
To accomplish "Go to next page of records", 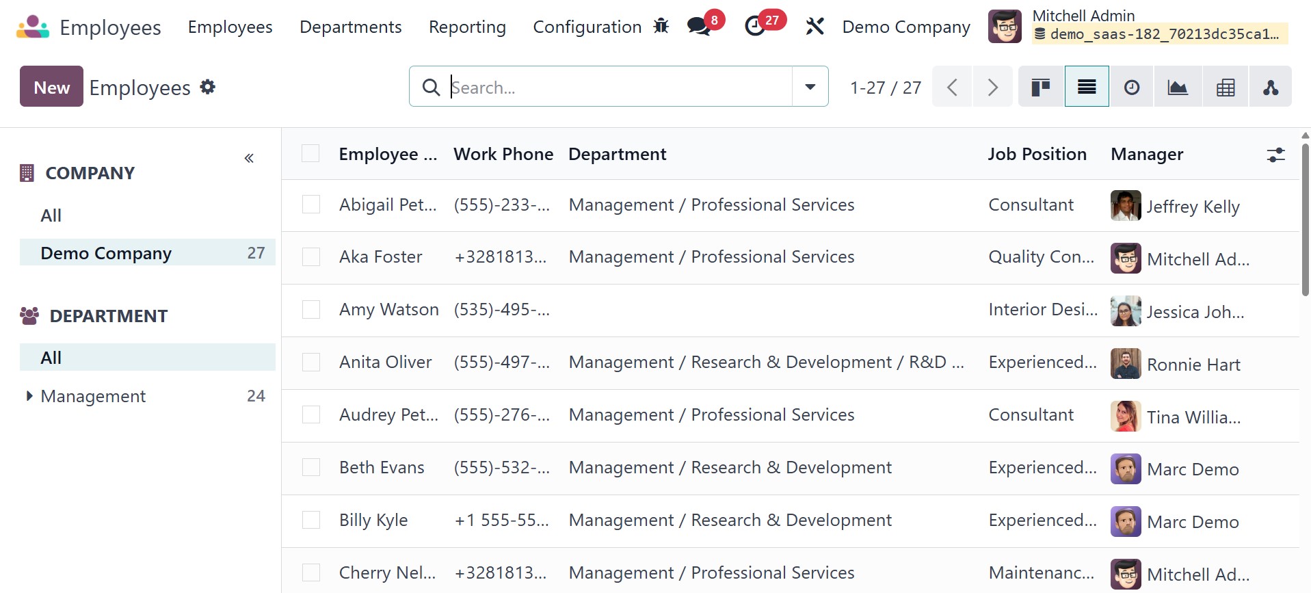I will [992, 87].
